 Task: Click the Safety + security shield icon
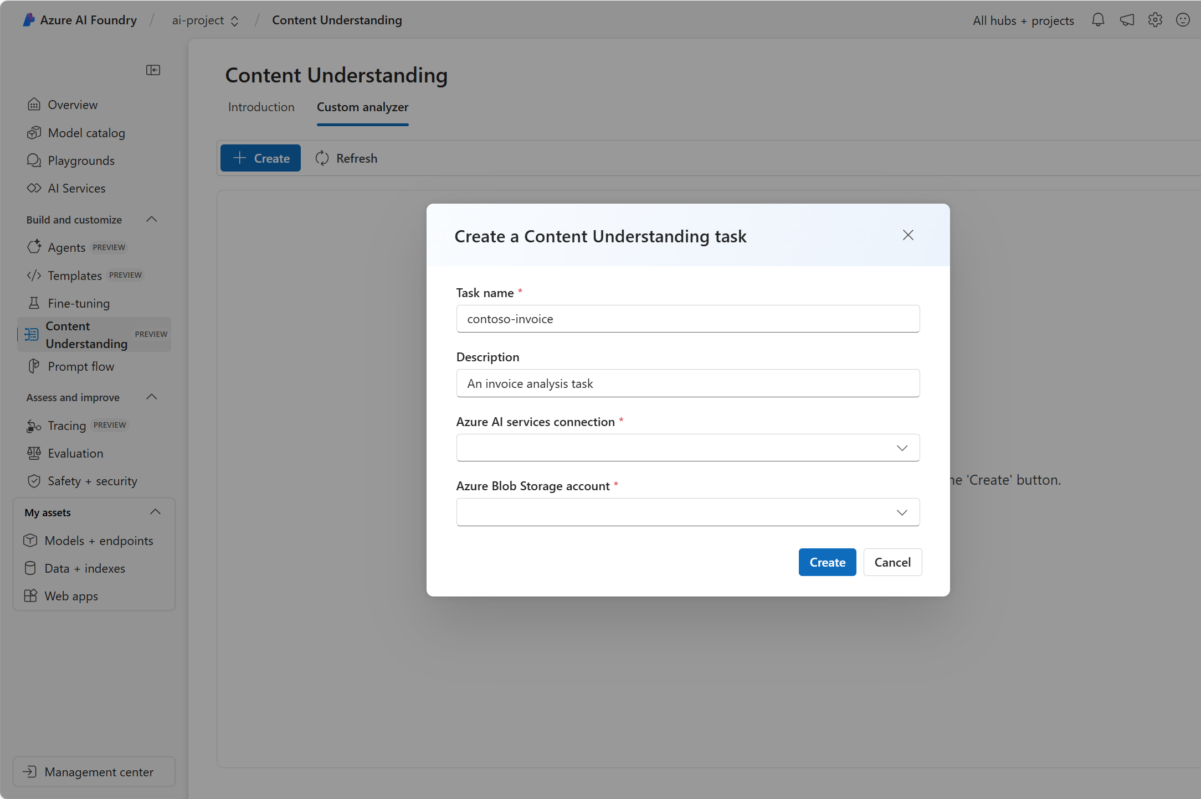[x=34, y=481]
